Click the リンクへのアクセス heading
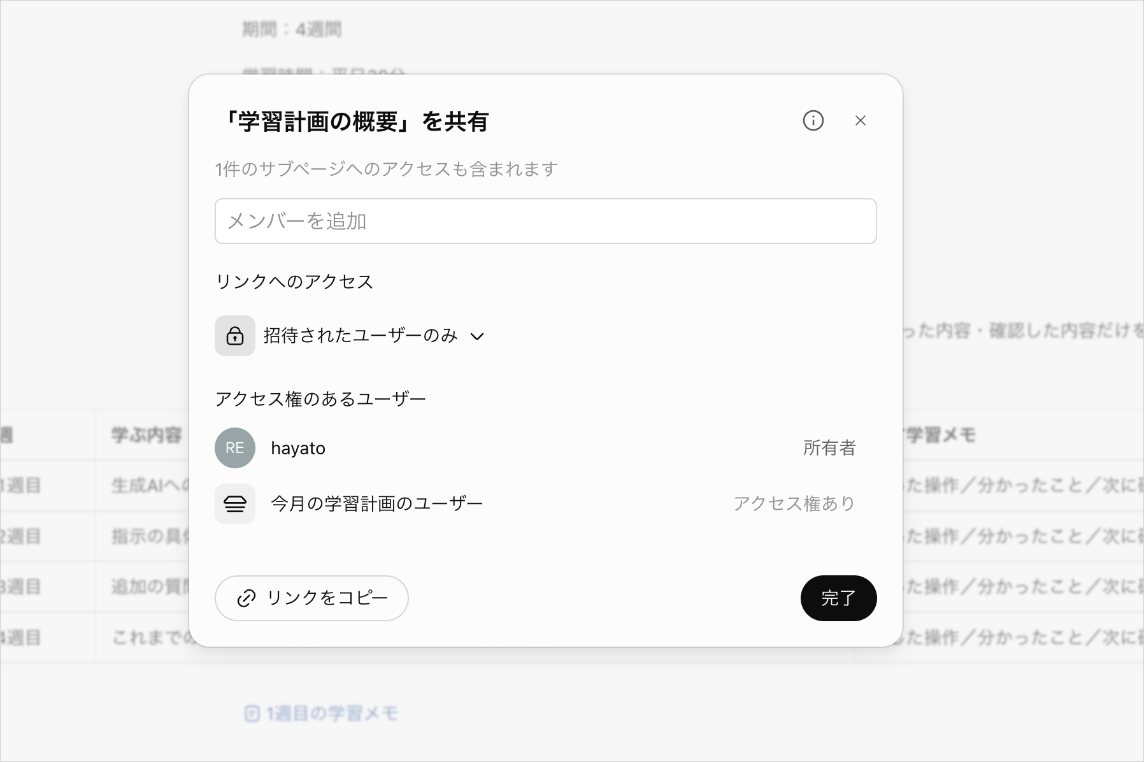Screen dimensions: 1144x762 (294, 282)
